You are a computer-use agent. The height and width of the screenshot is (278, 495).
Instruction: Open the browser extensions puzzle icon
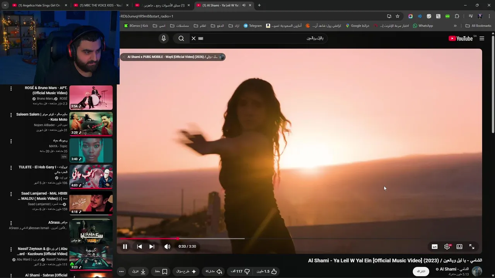click(x=457, y=16)
